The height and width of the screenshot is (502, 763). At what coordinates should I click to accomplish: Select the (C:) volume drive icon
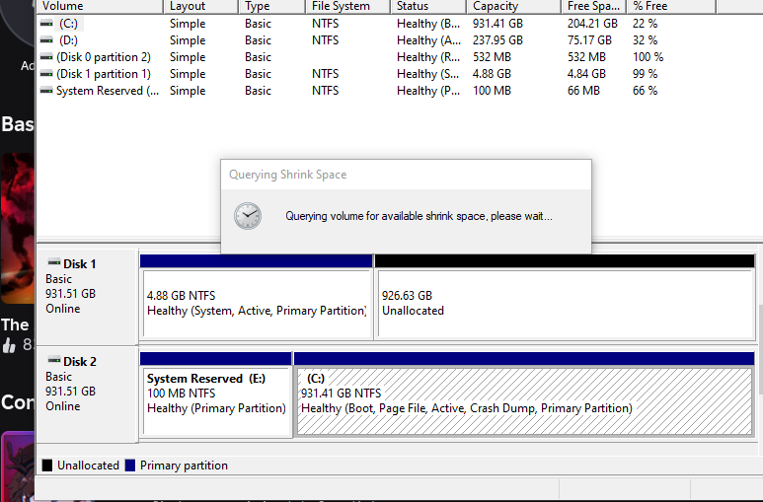(46, 24)
